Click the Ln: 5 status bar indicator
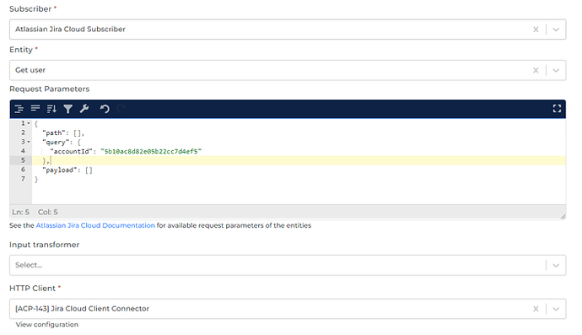This screenshot has height=335, width=582. click(x=20, y=212)
